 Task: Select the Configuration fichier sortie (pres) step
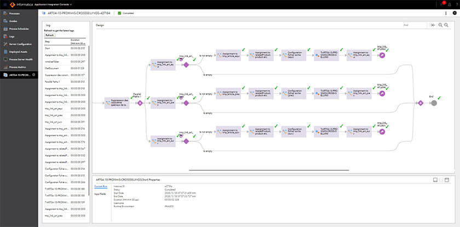click(x=294, y=93)
